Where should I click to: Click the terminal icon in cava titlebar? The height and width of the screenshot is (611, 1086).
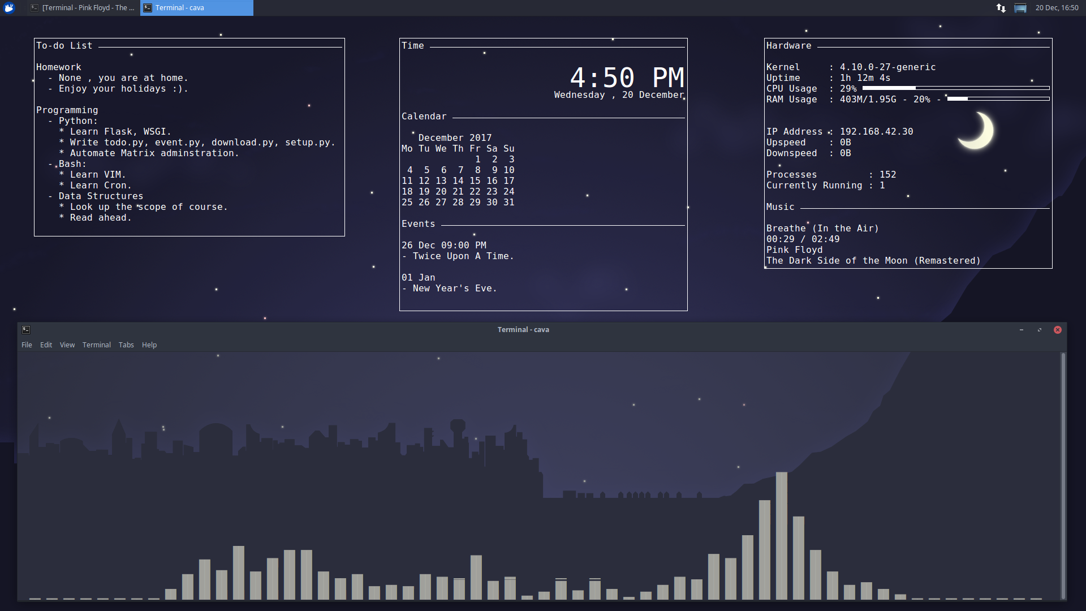pyautogui.click(x=26, y=329)
